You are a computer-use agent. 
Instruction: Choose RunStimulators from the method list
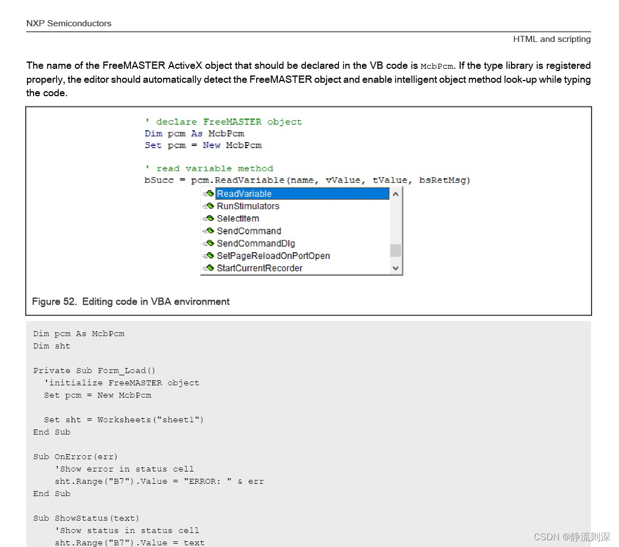pyautogui.click(x=248, y=206)
